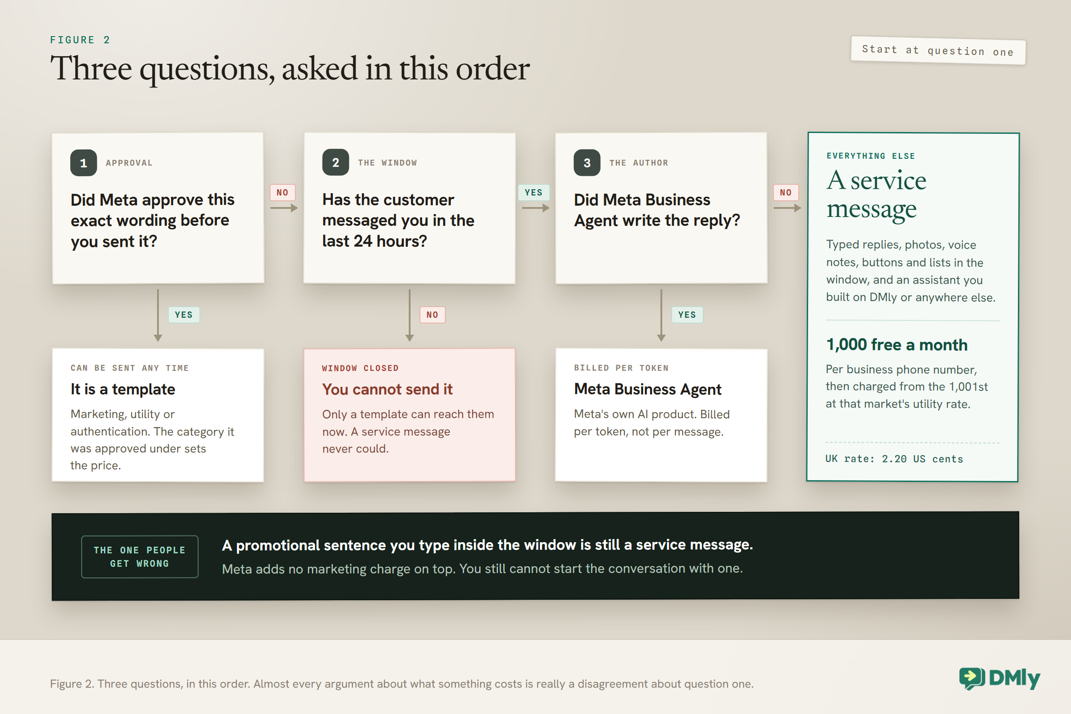1071x714 pixels.
Task: Click the number 3 badge for The Author
Action: pos(587,162)
